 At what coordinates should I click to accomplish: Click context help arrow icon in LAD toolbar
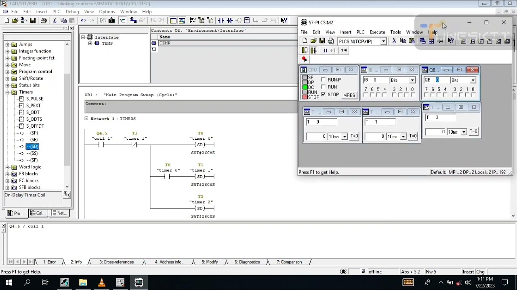tap(284, 21)
